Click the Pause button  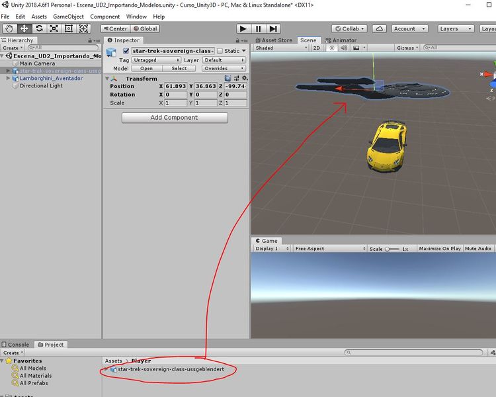[x=259, y=29]
